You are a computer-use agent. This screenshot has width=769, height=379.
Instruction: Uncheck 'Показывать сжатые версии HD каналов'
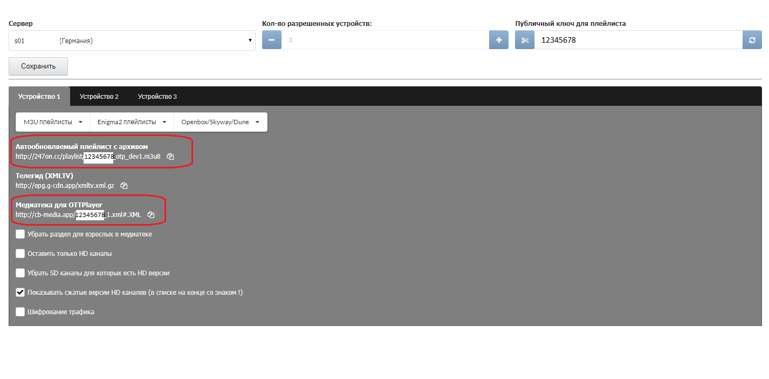pyautogui.click(x=20, y=293)
